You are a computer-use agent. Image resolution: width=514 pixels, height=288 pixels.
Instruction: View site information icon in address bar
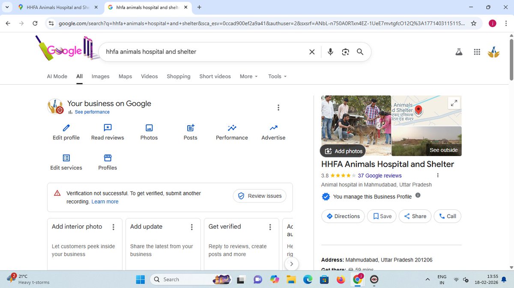pos(51,23)
